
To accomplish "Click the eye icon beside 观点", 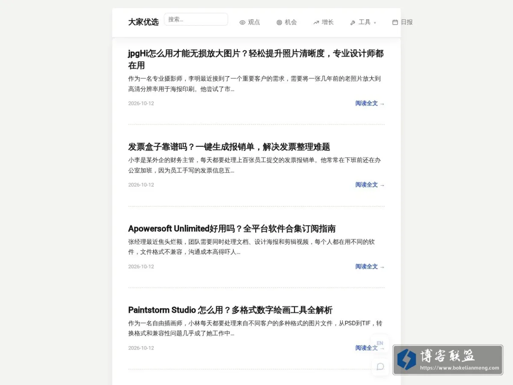I will (x=242, y=22).
